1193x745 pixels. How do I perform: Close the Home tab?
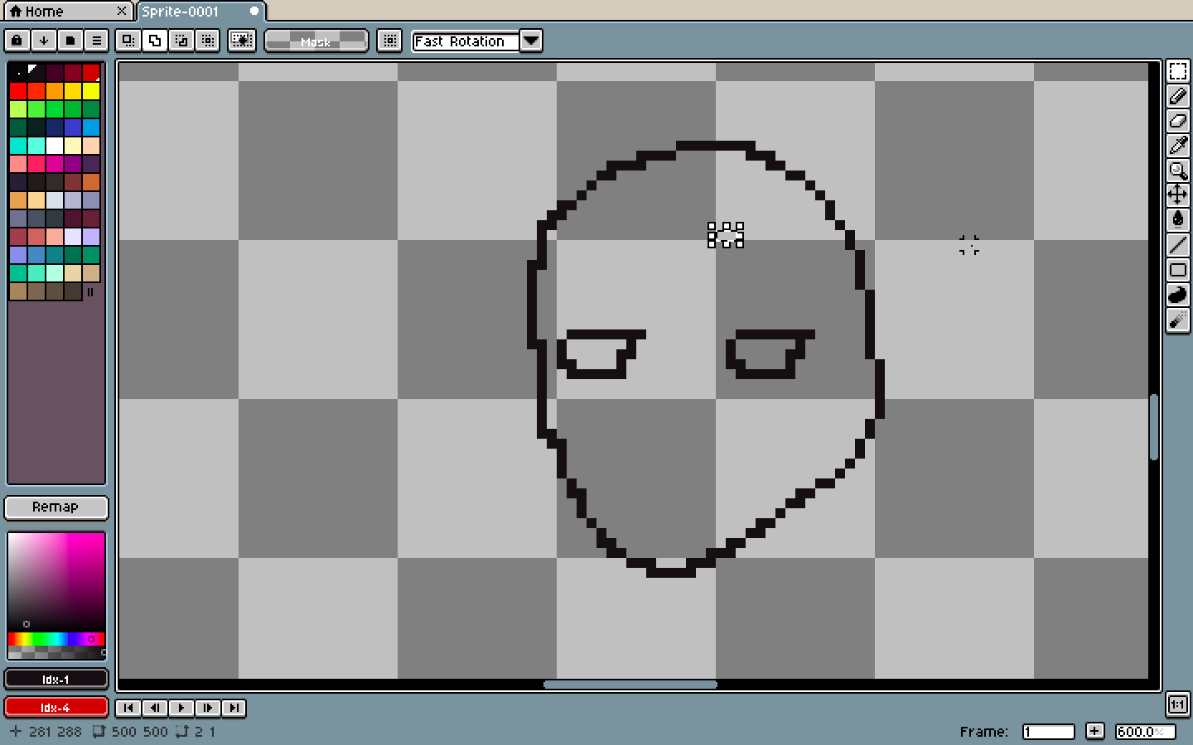[122, 12]
